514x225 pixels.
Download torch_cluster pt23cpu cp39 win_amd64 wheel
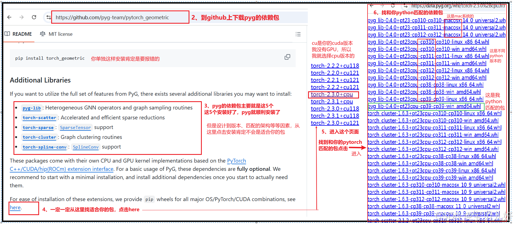click(430, 178)
